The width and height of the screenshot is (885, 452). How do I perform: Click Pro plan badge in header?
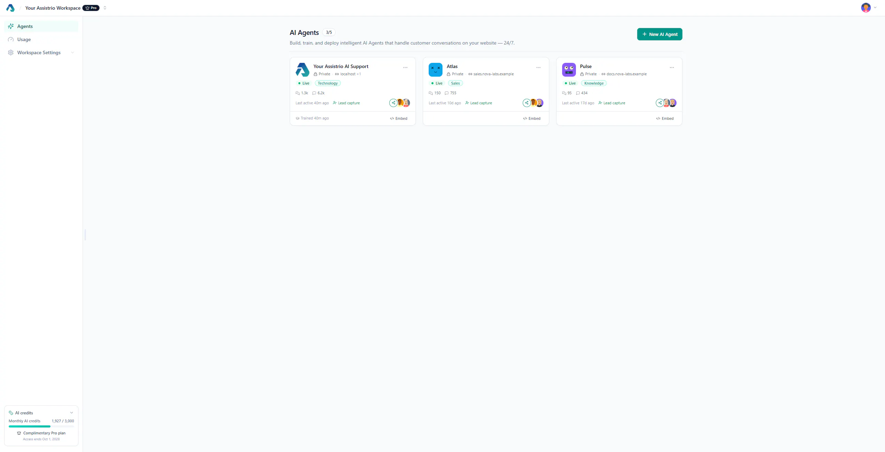[91, 8]
